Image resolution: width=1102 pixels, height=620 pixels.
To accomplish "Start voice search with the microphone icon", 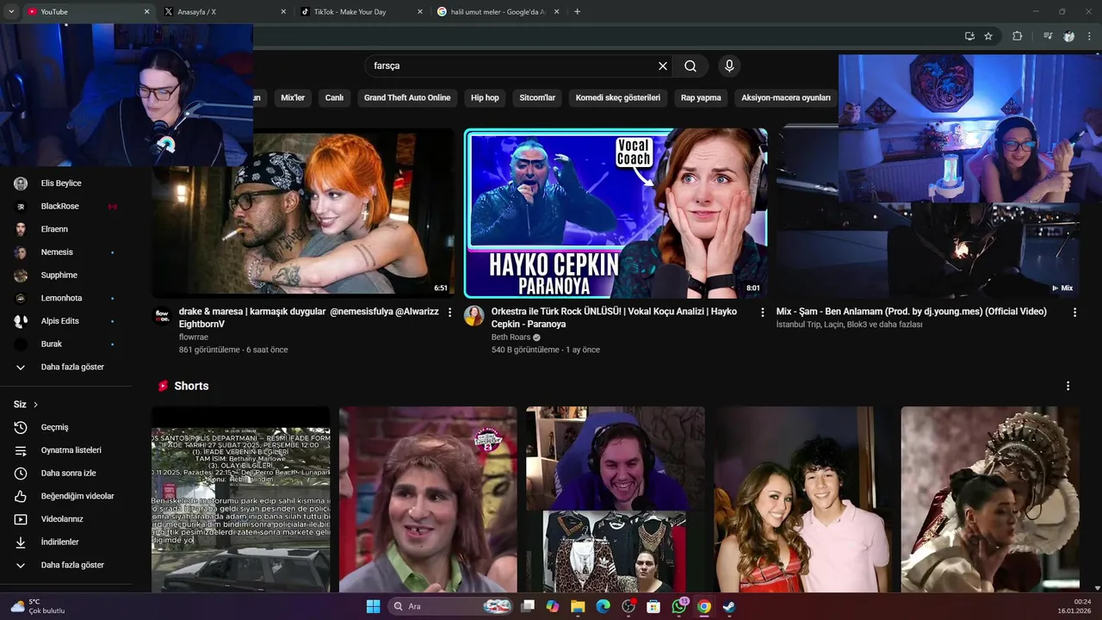I will [x=729, y=66].
